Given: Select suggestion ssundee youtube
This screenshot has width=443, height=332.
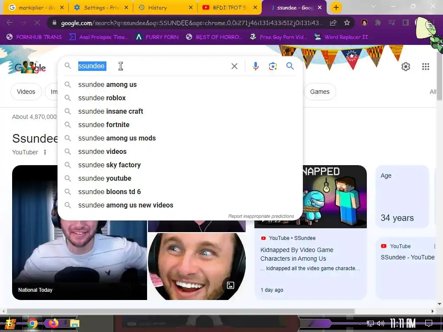Looking at the screenshot, I should click(x=180, y=179).
